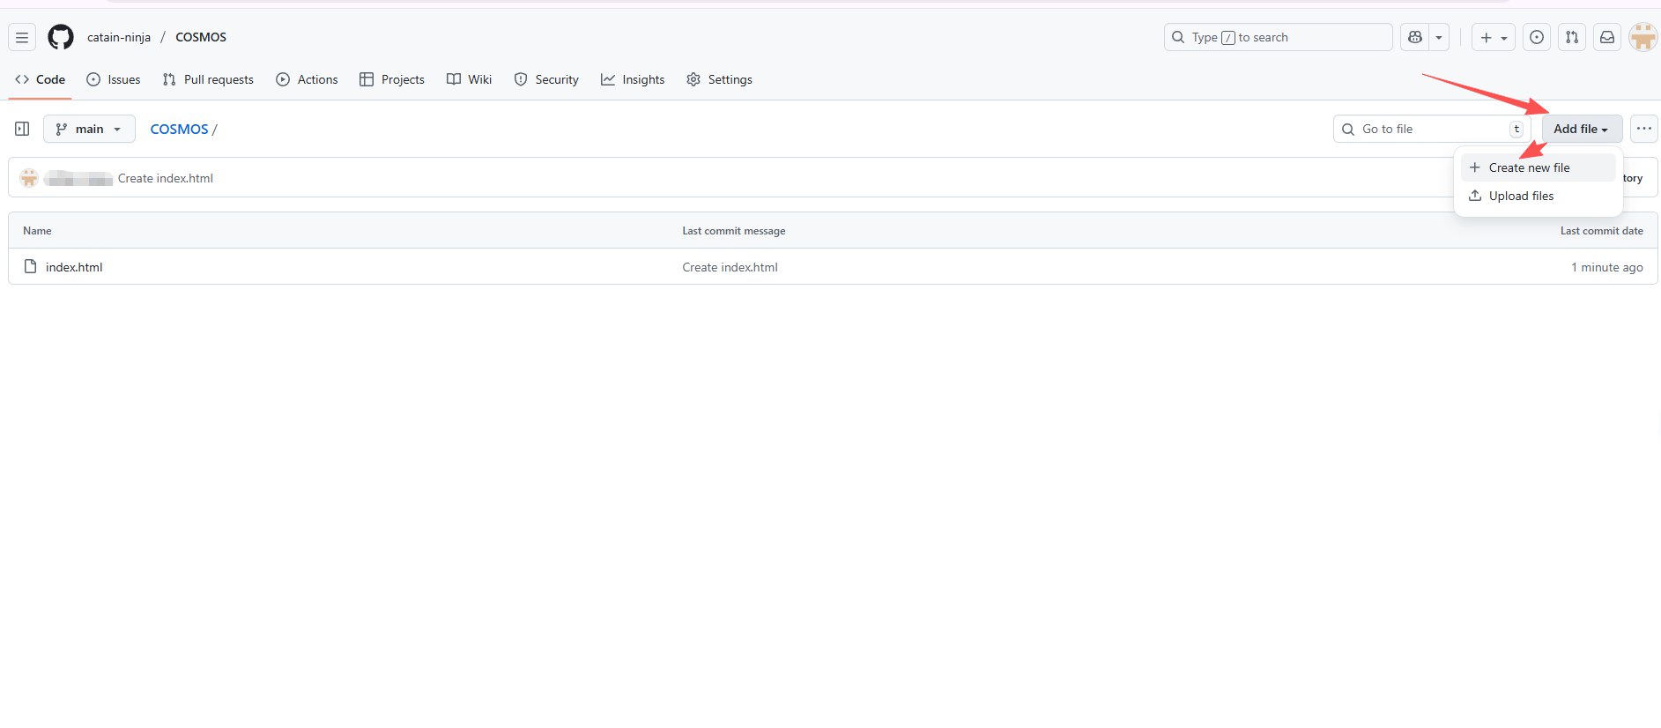Click the GitHub logo home icon
The width and height of the screenshot is (1661, 728).
coord(61,37)
